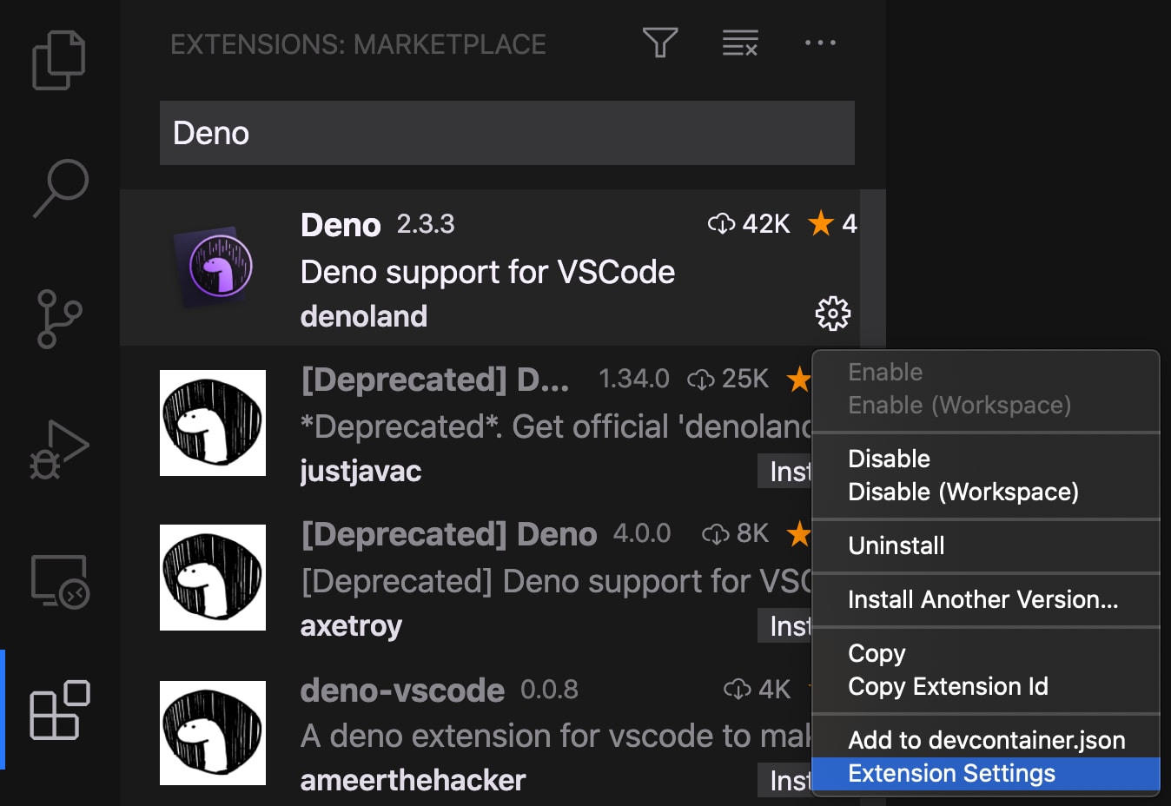Select Add to devcontainer.json

[x=986, y=740]
